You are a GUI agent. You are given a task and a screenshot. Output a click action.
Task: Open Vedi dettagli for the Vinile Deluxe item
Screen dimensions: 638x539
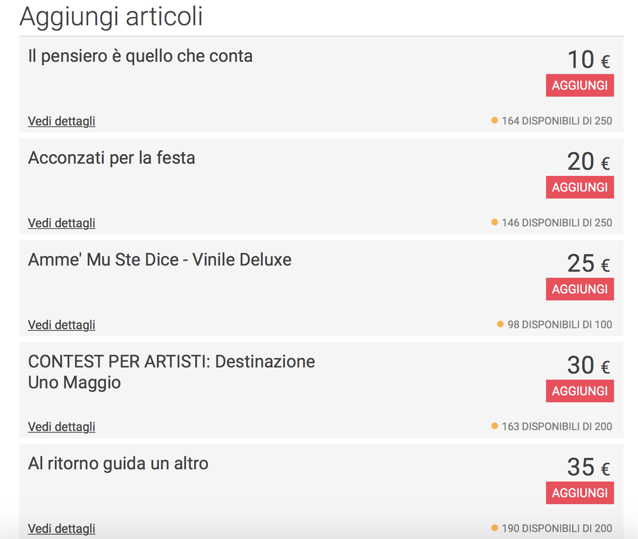coord(61,325)
